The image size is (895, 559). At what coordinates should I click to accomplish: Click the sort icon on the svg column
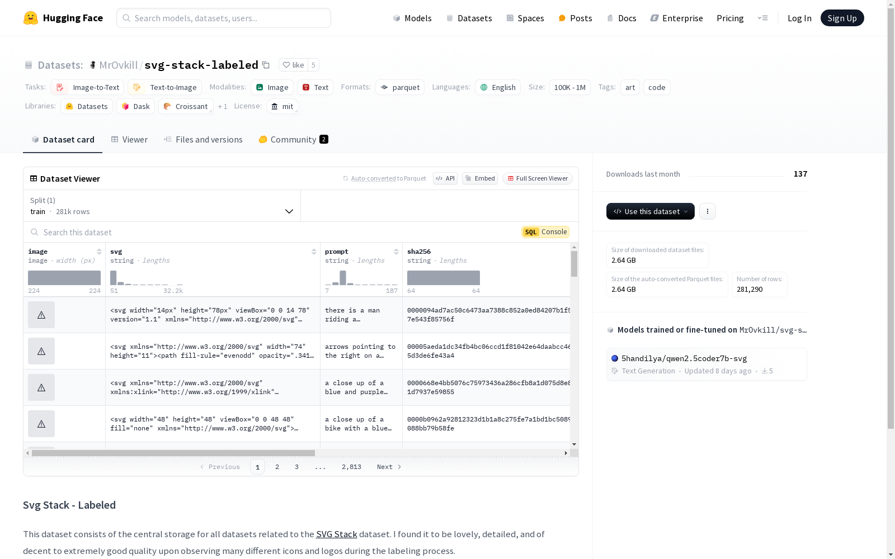coord(314,252)
